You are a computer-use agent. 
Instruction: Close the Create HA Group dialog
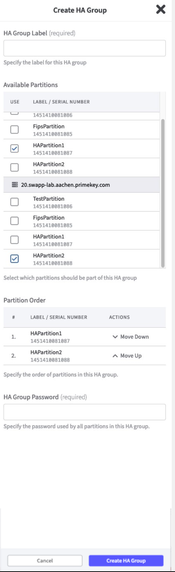[x=160, y=9]
